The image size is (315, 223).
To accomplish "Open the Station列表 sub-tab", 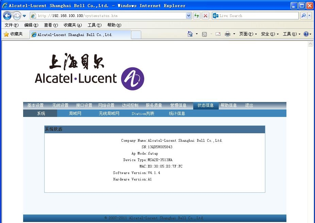I will (143, 114).
